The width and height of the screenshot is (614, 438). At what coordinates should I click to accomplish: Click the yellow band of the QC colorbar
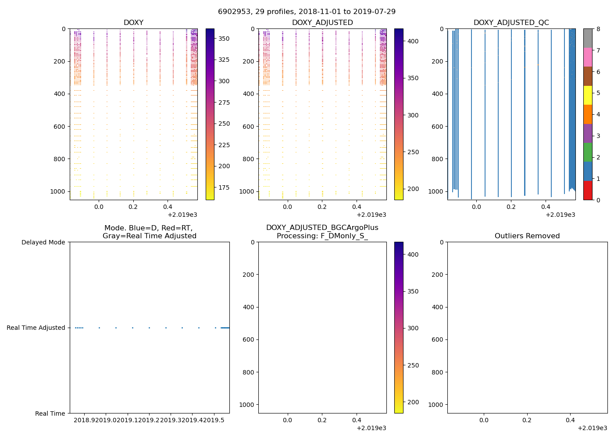(588, 95)
